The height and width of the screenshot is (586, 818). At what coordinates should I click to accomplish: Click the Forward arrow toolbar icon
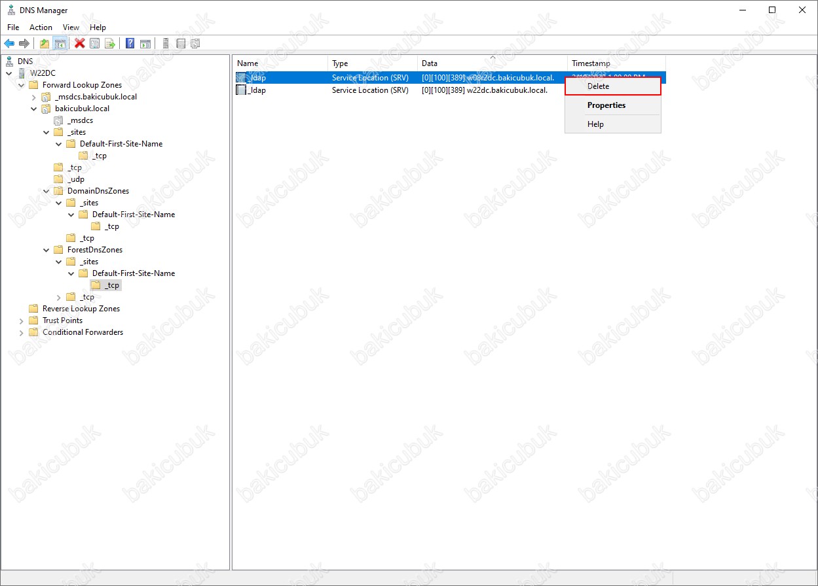click(24, 44)
